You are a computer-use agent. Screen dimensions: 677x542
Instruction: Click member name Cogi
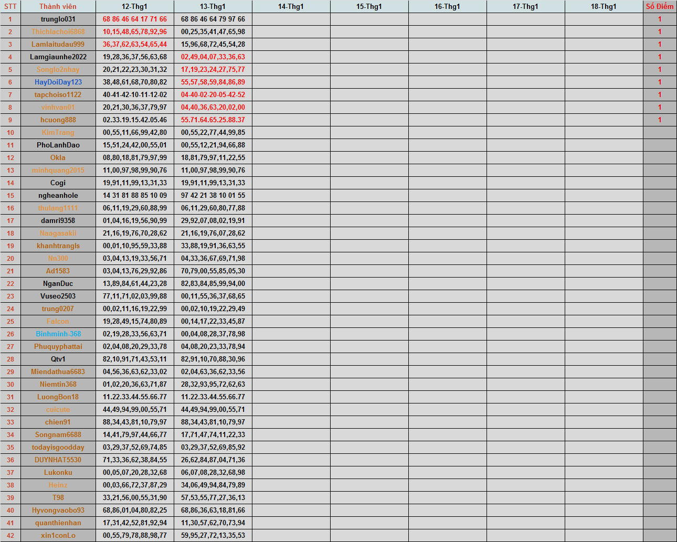[x=58, y=183]
